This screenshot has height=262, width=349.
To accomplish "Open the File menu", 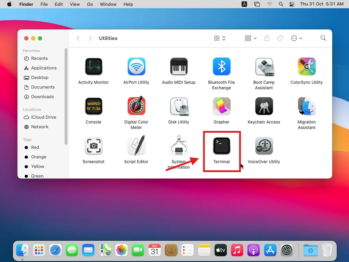I will tap(44, 4).
